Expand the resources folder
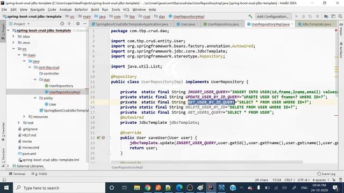This screenshot has width=344, height=193. (24, 117)
